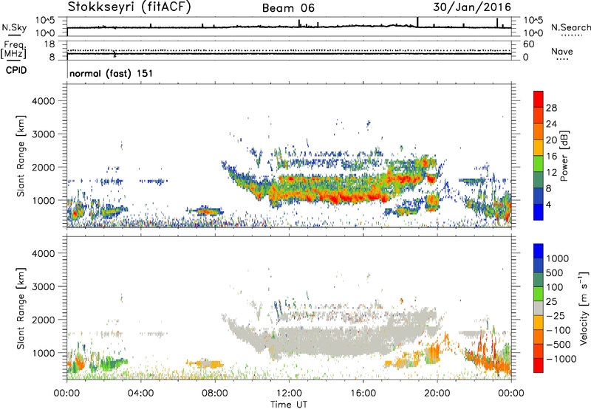Click the Velocity [m s-1] colorbar title
Image resolution: width=591 pixels, height=409 pixels.
[584, 309]
